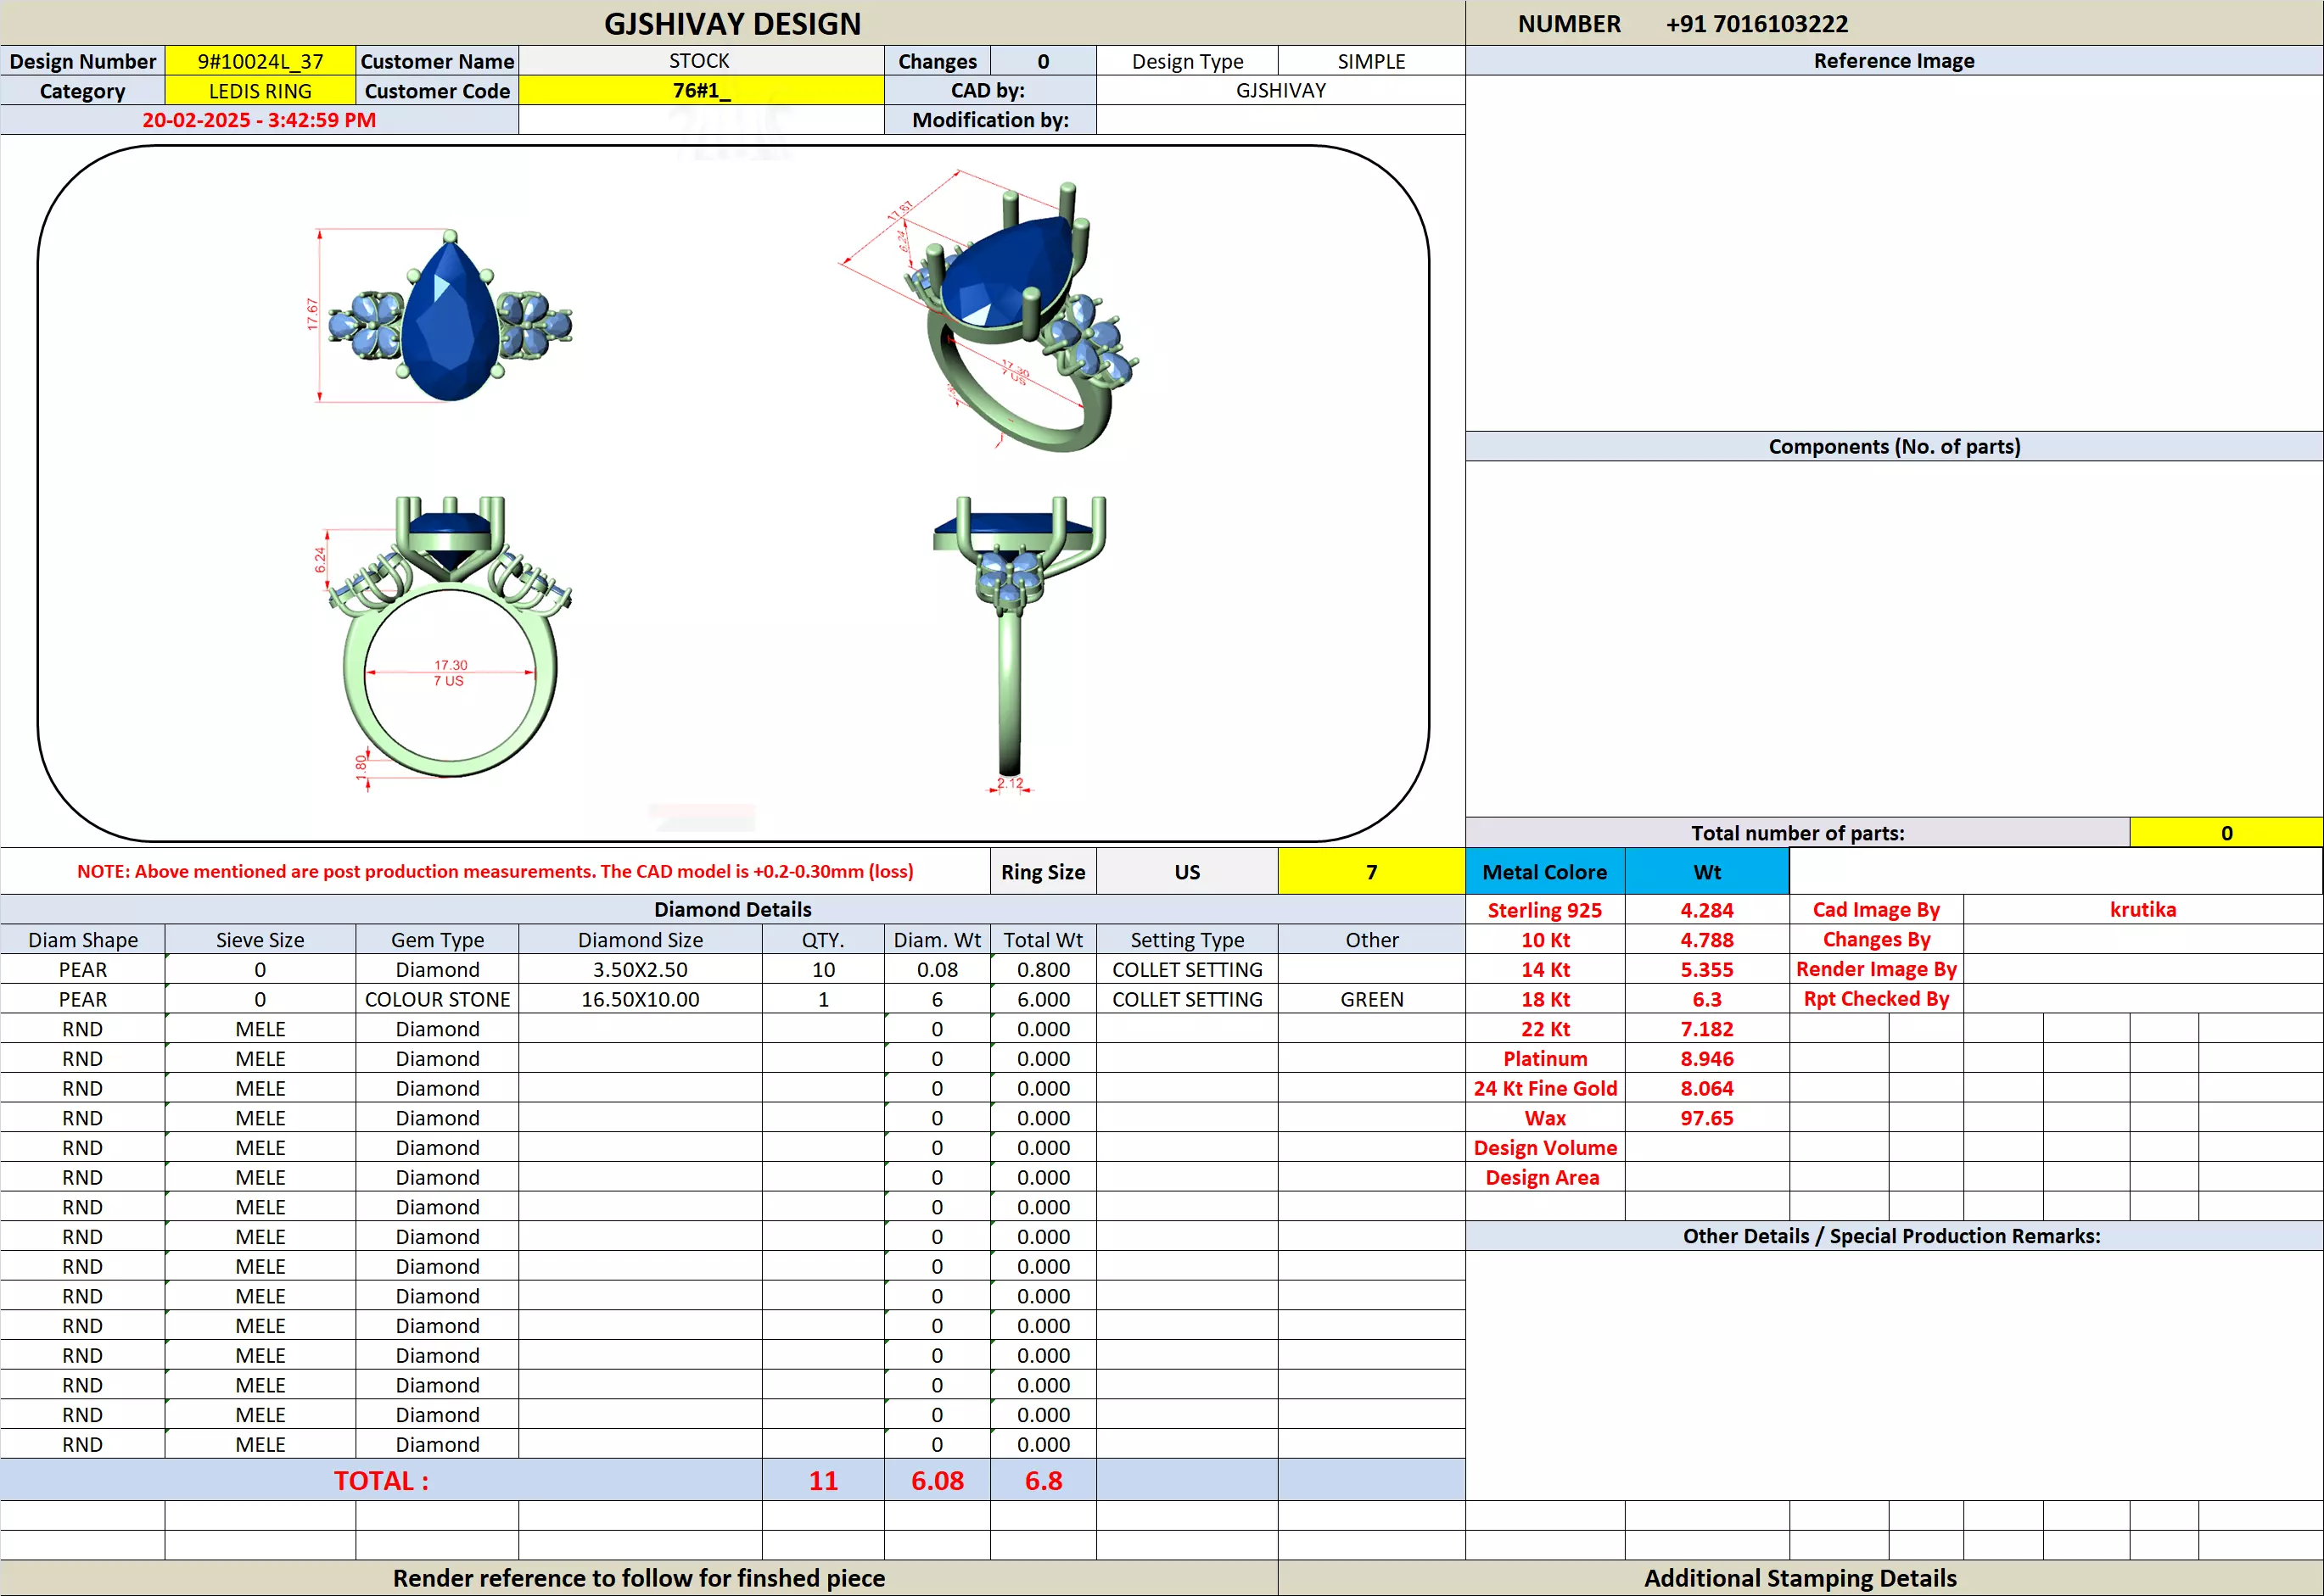Click the yellow ring size 7 cell
This screenshot has height=1596, width=2324.
coord(1370,872)
